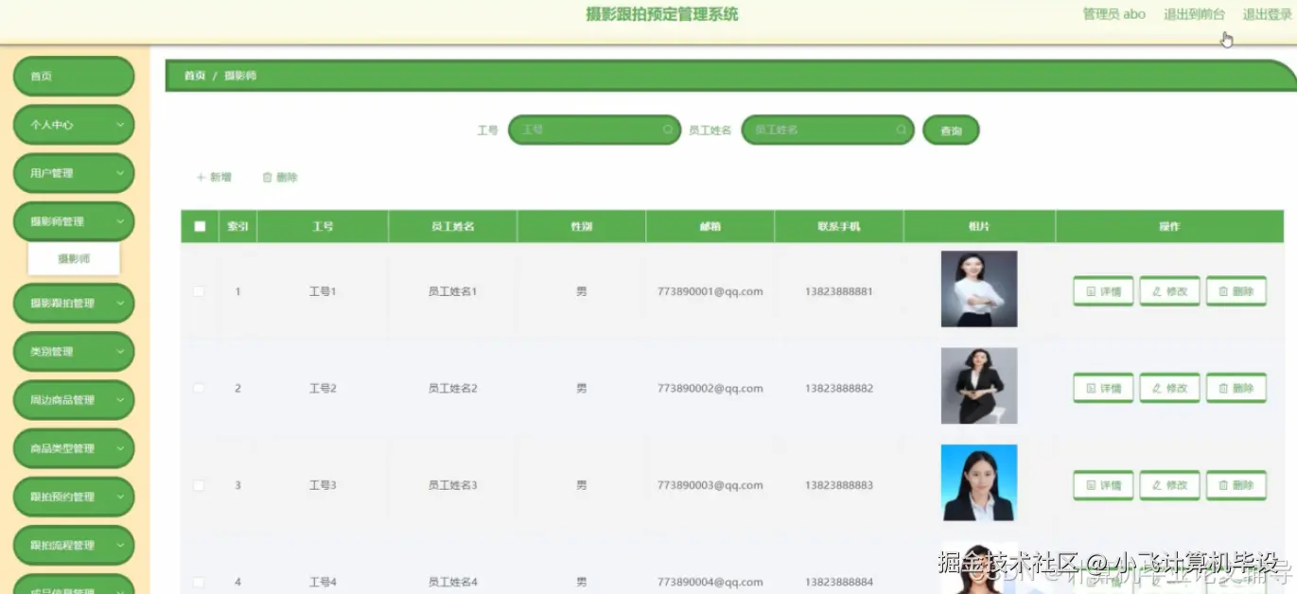1297x594 pixels.
Task: Focus the 员工姓名 search input
Action: pyautogui.click(x=828, y=130)
